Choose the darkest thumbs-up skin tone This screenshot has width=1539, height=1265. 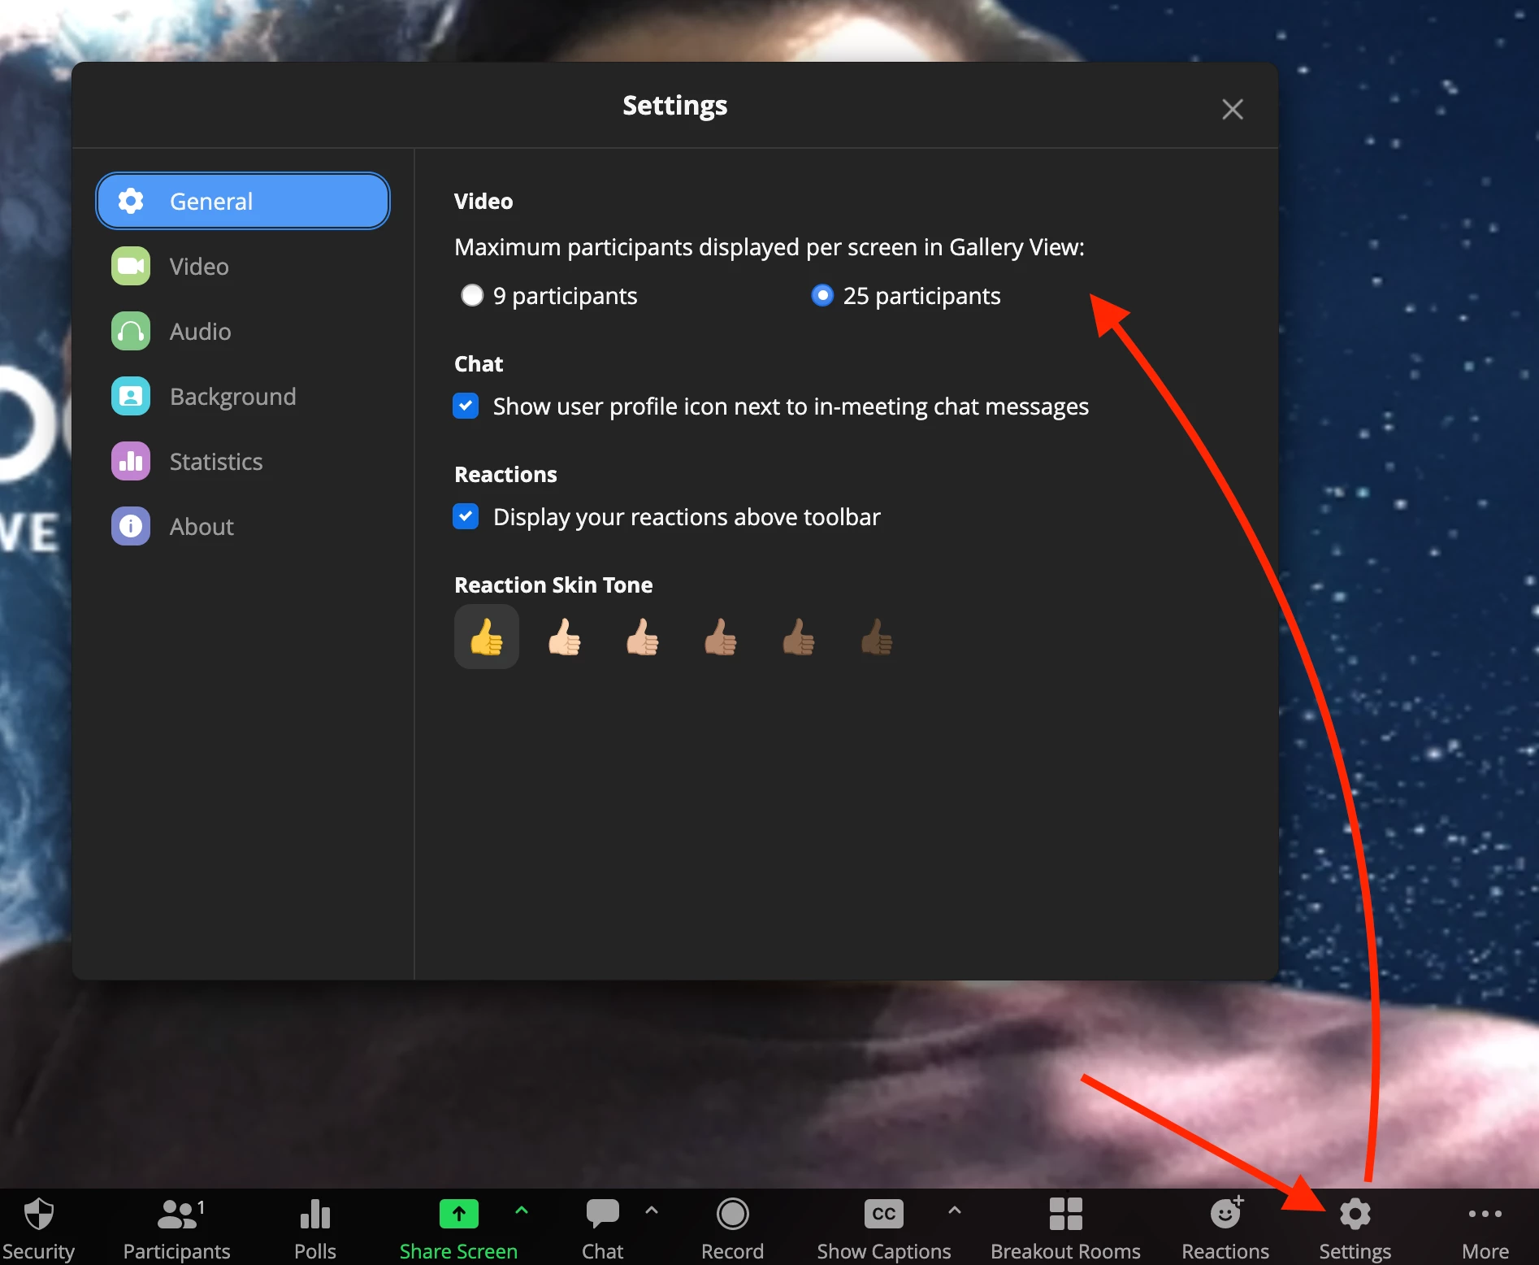(x=877, y=637)
